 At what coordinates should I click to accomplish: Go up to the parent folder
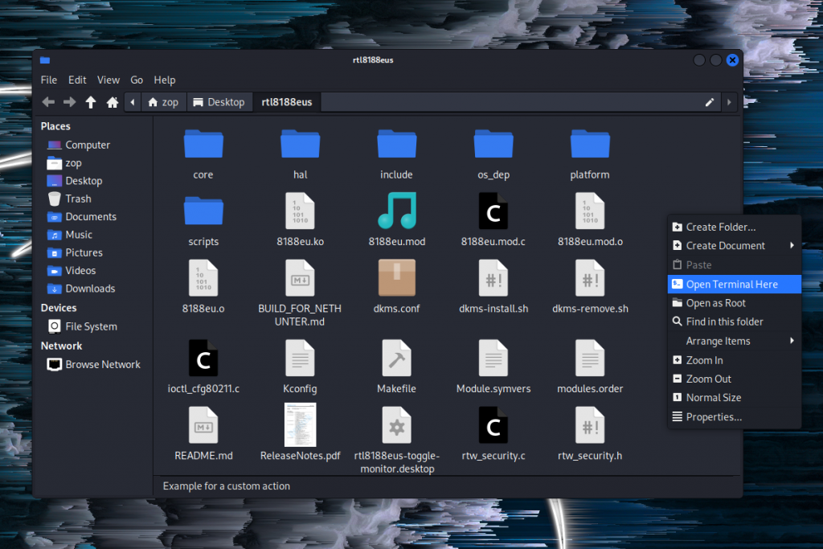pos(91,102)
